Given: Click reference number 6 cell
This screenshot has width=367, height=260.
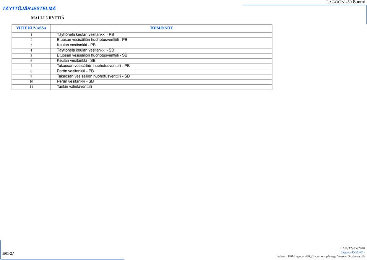Looking at the screenshot, I should pyautogui.click(x=31, y=61).
